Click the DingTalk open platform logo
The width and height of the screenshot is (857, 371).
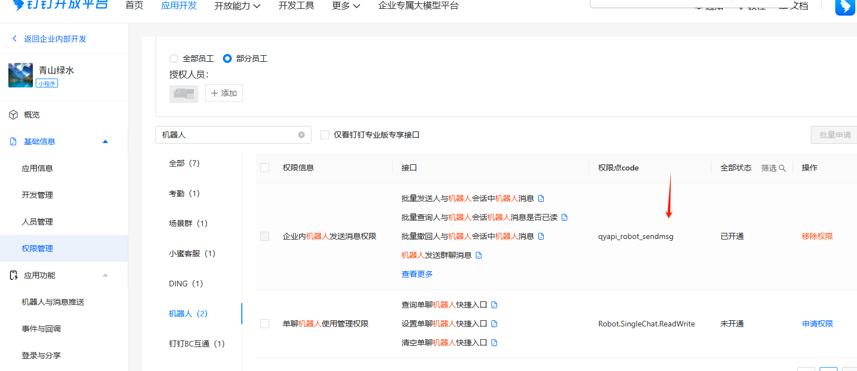point(60,5)
